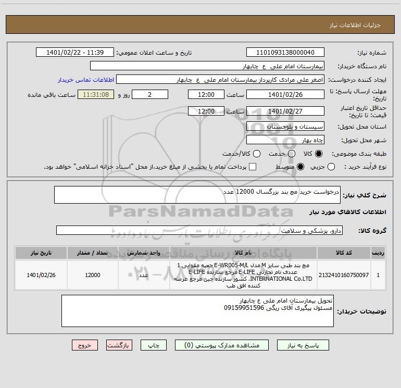This screenshot has height=388, width=401.
Task: Click the phone number 09159951596 text
Action: coord(244,308)
